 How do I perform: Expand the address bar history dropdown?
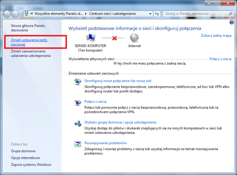(150, 14)
